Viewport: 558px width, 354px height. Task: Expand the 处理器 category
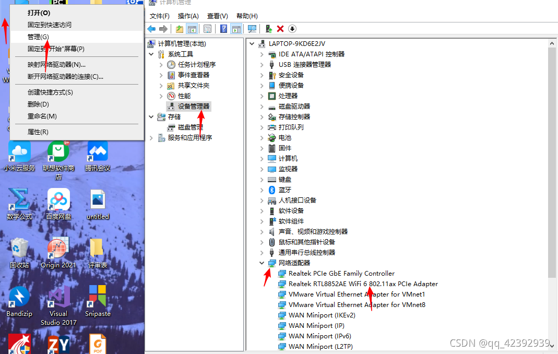click(x=262, y=96)
